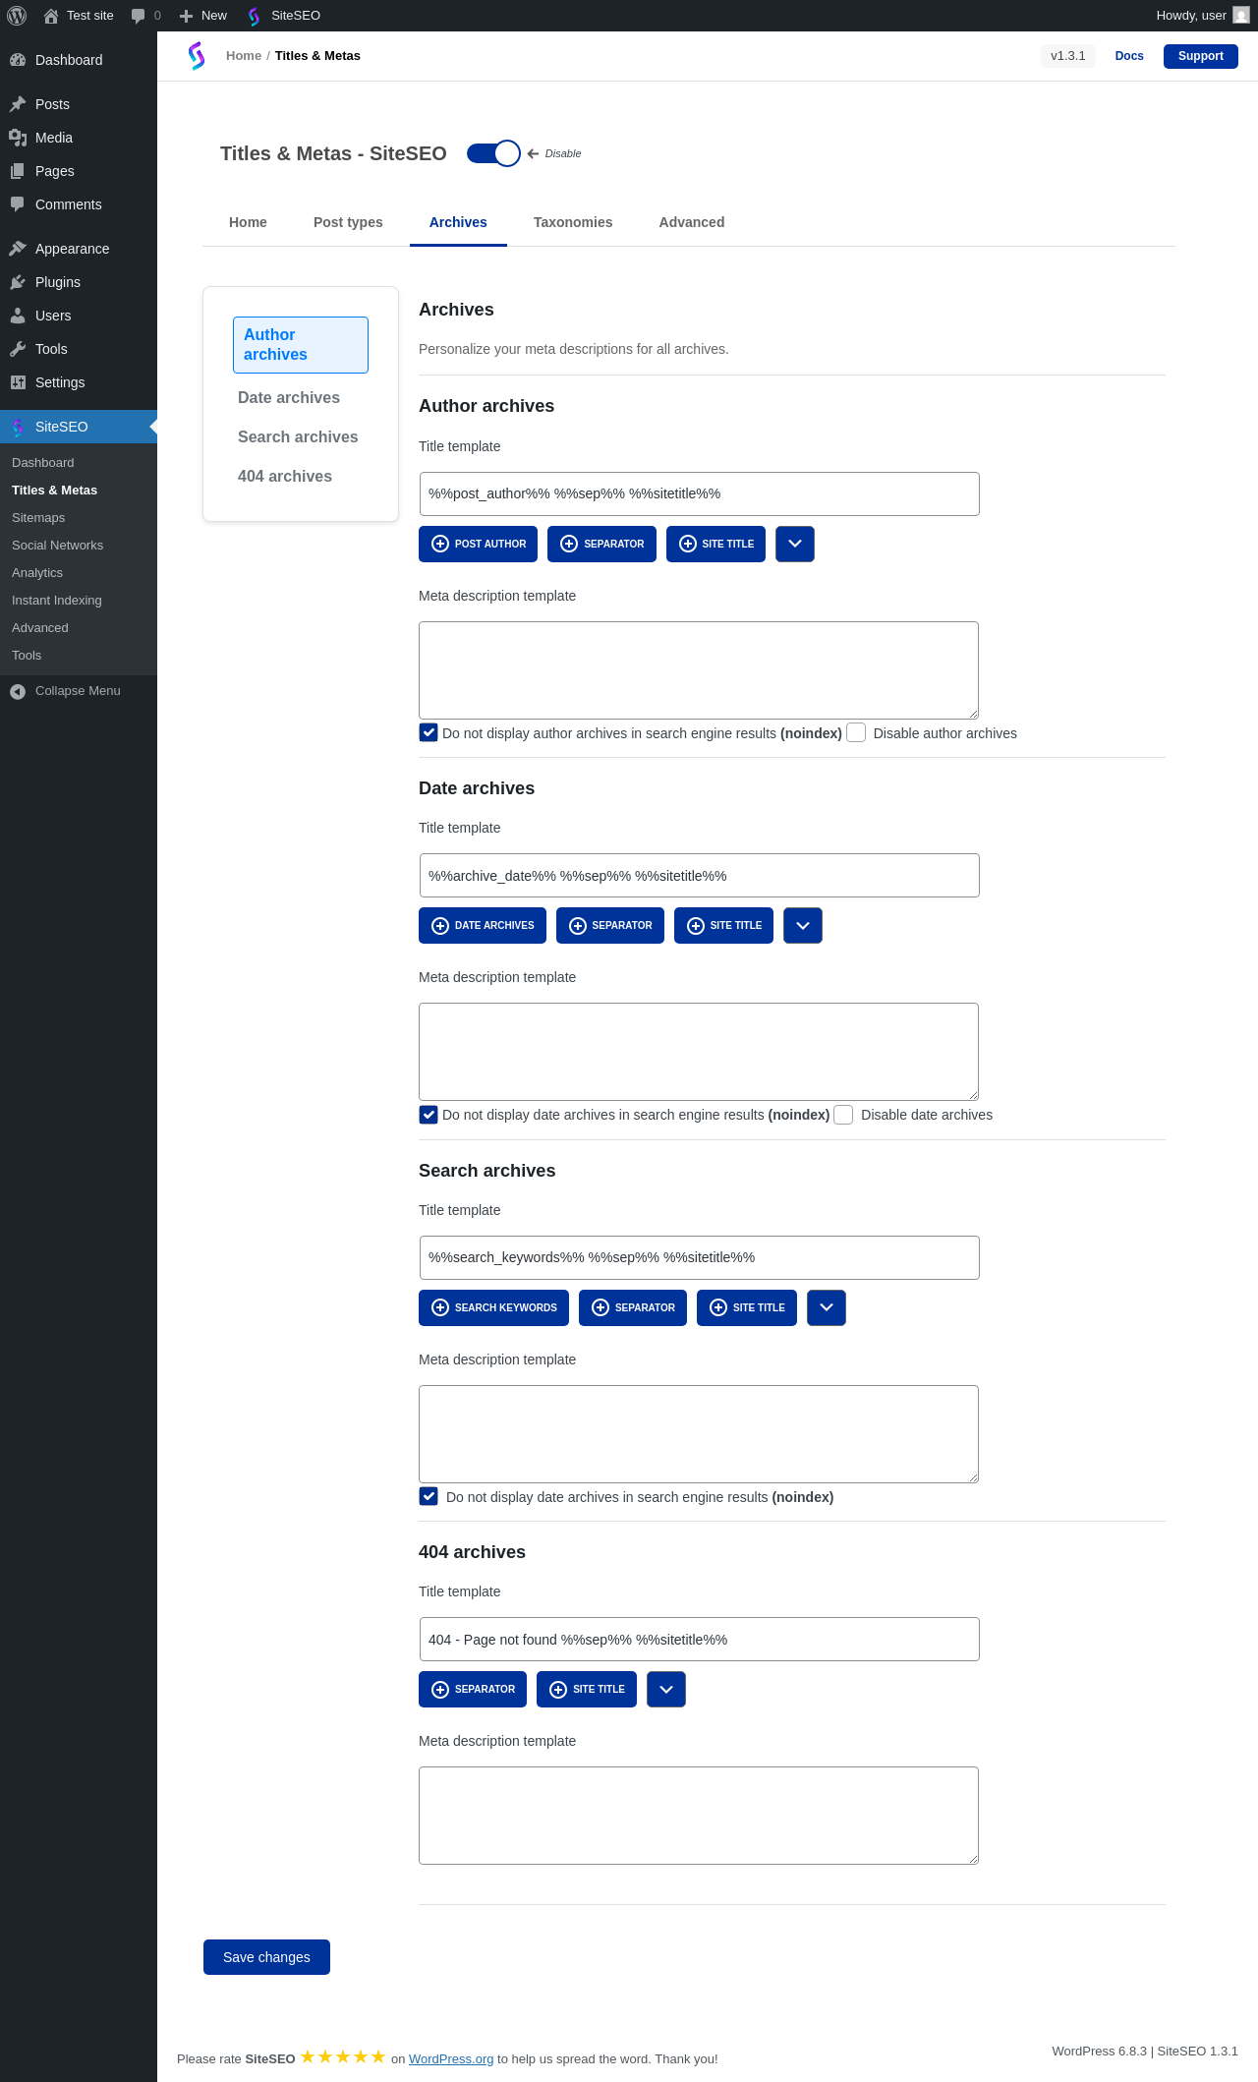The height and width of the screenshot is (2082, 1258).
Task: Click the Tools wrench icon
Action: click(18, 349)
